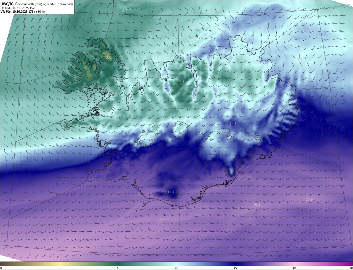This screenshot has height=270, width=353.
Task: Click the 25.4 label nearest the 24.9 label
Action: coord(256,205)
